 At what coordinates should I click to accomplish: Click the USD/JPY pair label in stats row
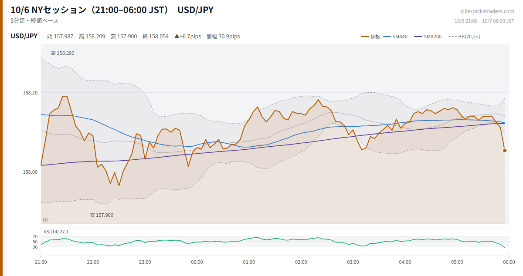click(x=24, y=36)
